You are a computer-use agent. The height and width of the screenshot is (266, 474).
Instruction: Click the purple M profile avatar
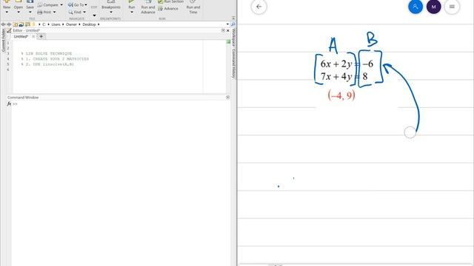[433, 7]
